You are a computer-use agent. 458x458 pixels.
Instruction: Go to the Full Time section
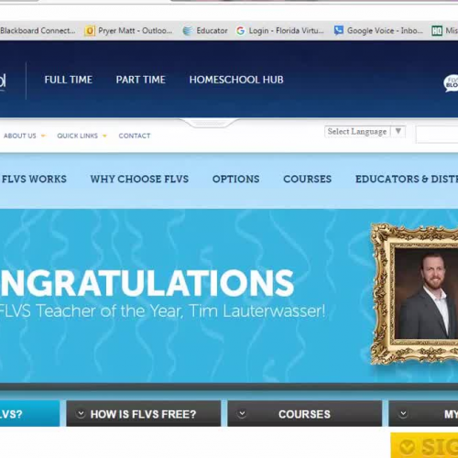pos(69,80)
